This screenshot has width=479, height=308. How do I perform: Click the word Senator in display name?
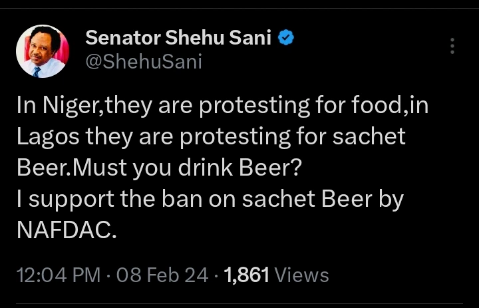pos(123,38)
